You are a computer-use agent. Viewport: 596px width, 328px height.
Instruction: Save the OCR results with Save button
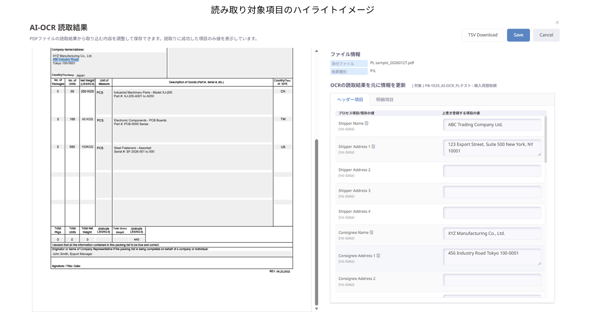tap(518, 35)
